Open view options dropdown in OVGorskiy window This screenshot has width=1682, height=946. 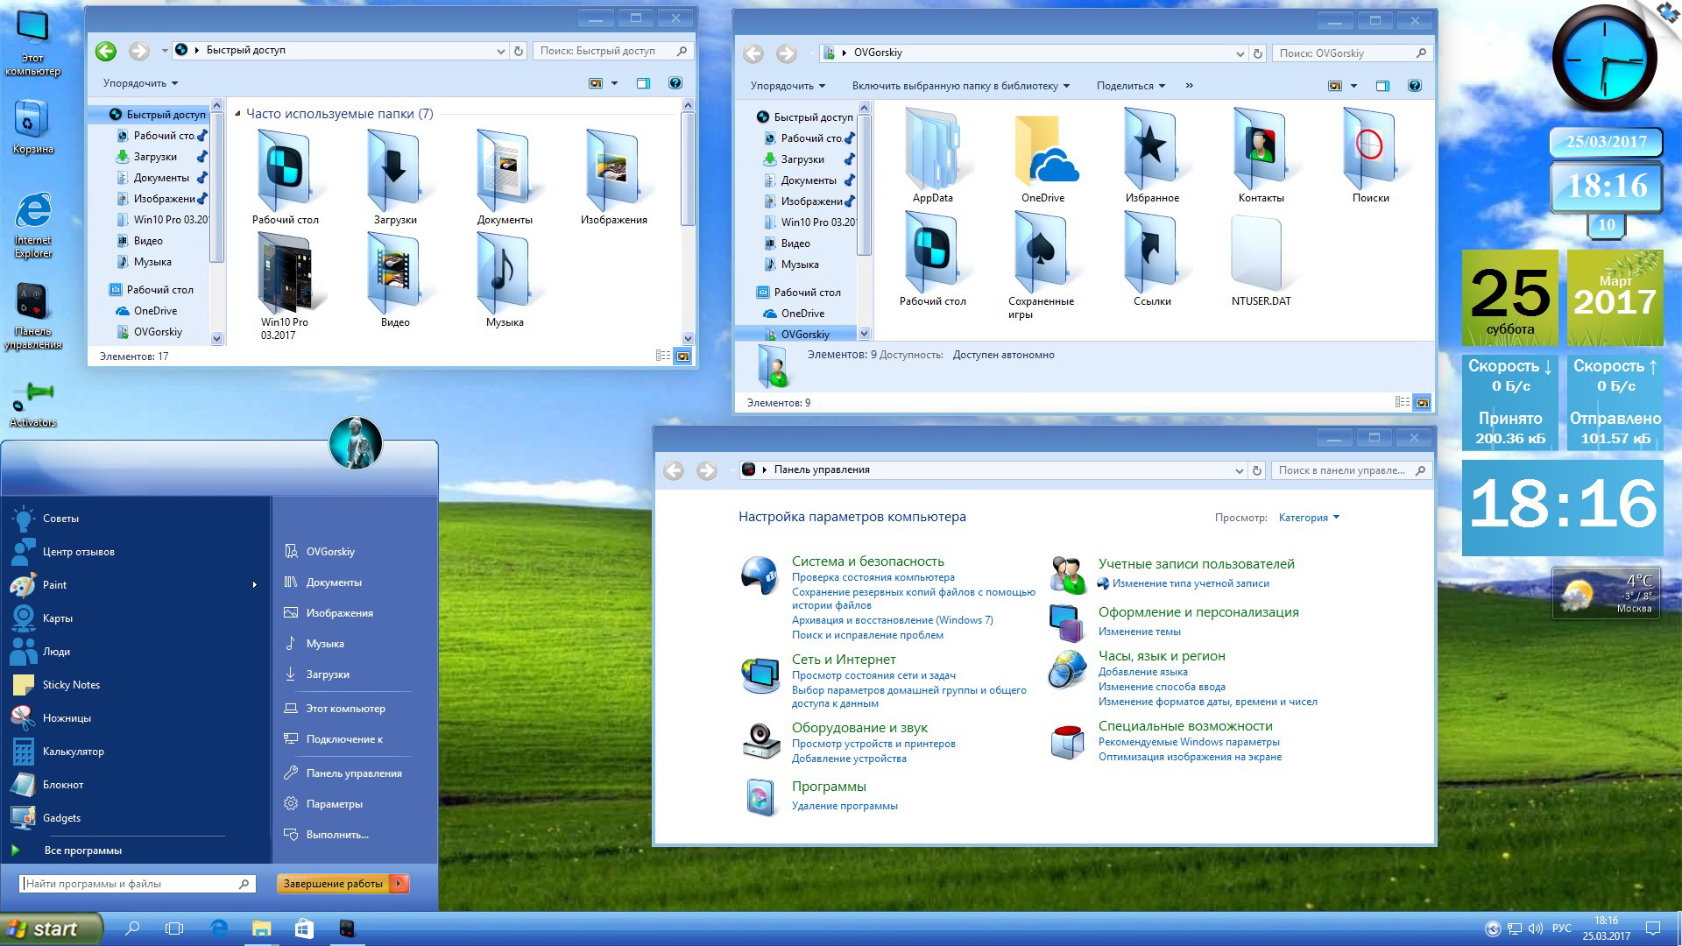(x=1353, y=86)
